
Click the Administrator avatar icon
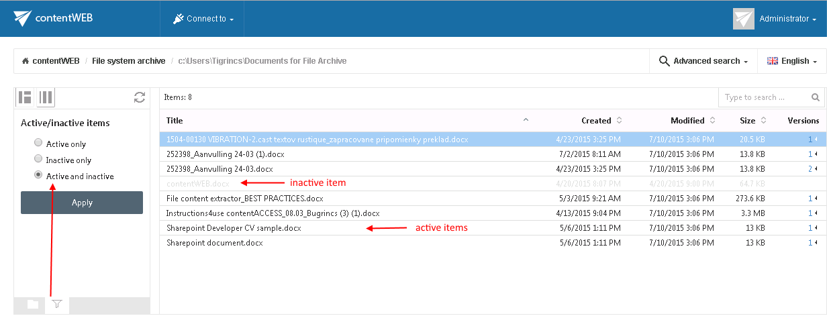pos(743,19)
